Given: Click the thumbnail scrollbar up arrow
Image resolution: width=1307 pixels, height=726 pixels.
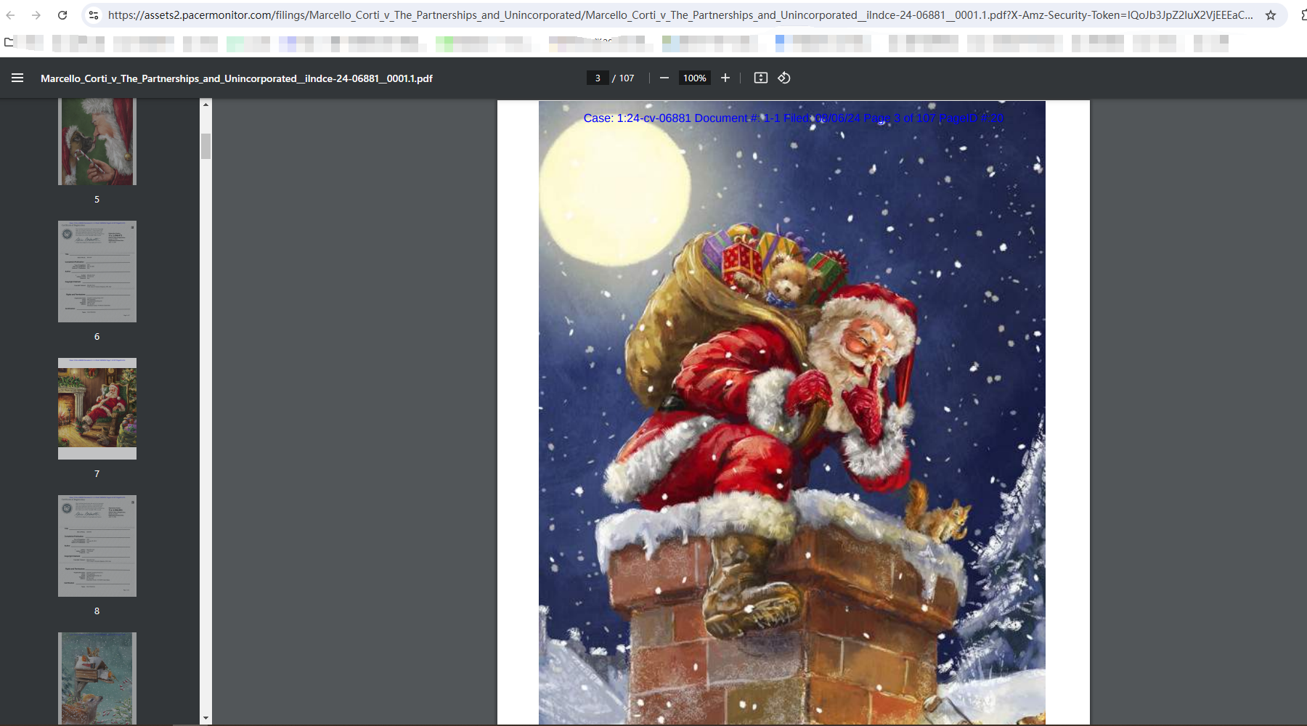Looking at the screenshot, I should [x=206, y=105].
